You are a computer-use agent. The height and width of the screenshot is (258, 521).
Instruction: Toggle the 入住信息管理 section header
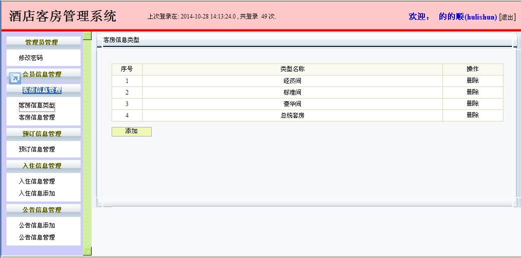coord(44,166)
